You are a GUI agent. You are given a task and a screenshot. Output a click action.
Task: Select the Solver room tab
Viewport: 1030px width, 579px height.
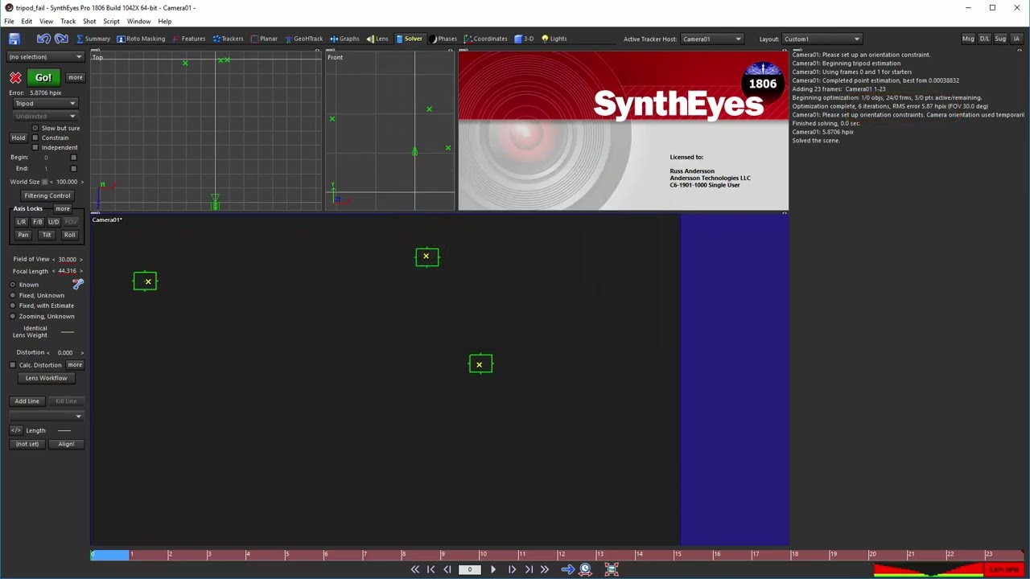[409, 39]
